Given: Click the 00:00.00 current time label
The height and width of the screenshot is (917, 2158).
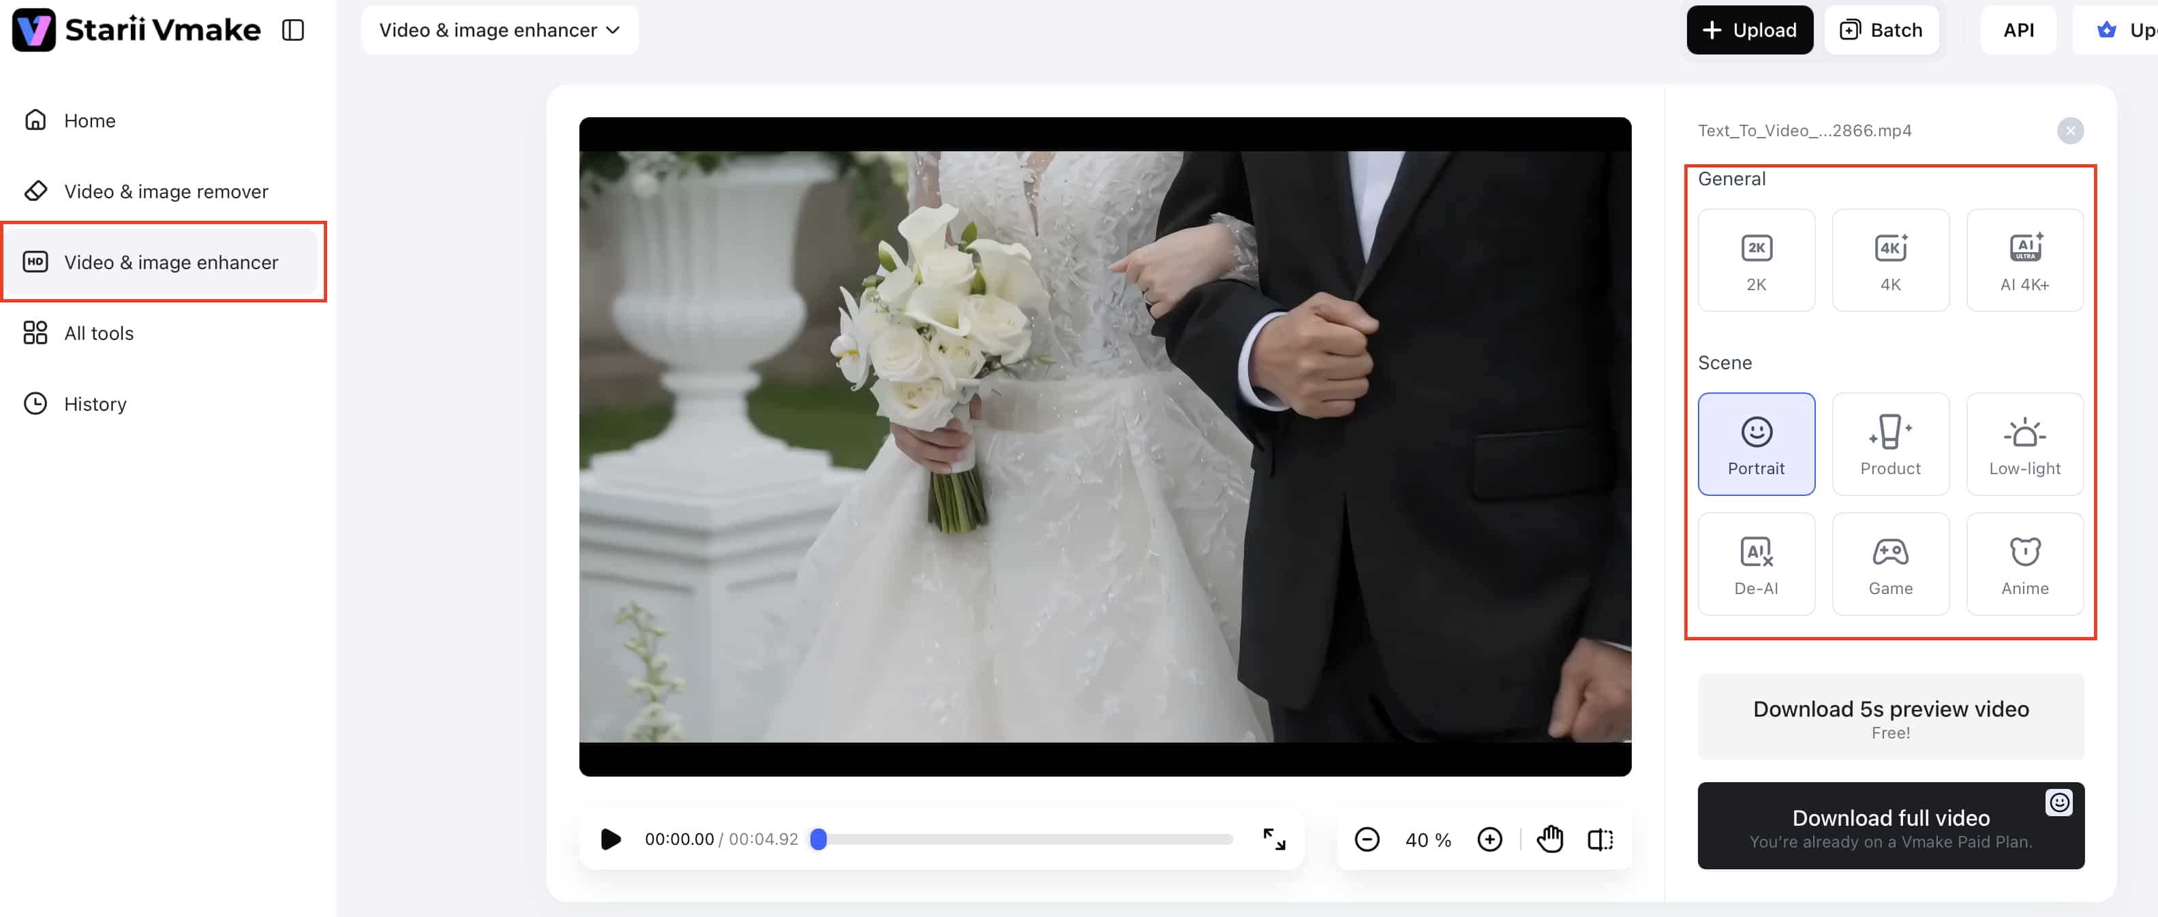Looking at the screenshot, I should pos(680,839).
